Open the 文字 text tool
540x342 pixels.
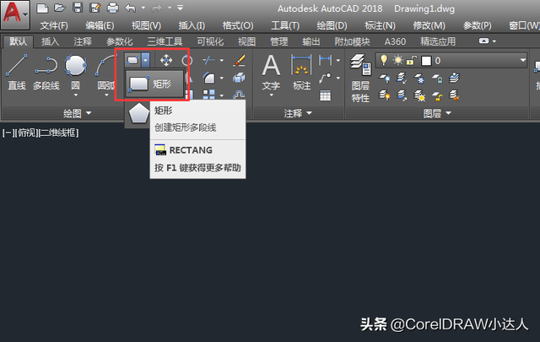271,72
